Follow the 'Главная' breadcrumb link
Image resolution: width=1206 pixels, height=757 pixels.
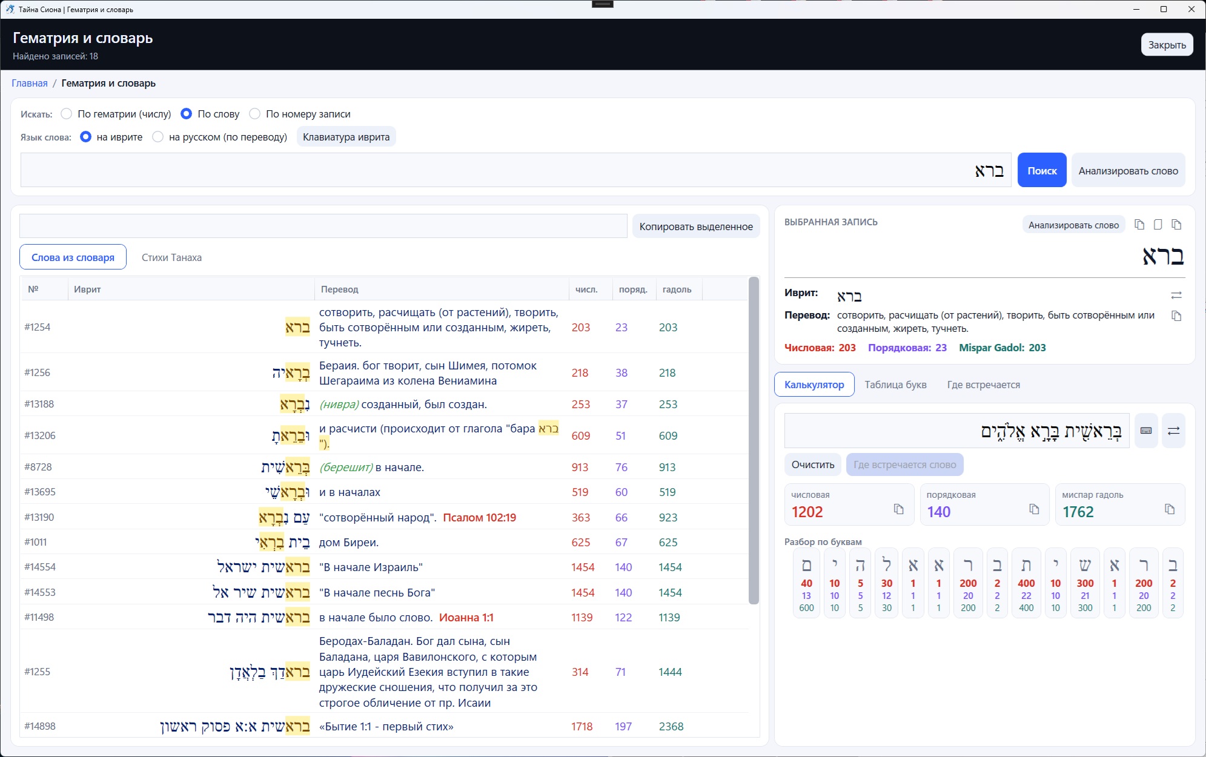coord(30,83)
